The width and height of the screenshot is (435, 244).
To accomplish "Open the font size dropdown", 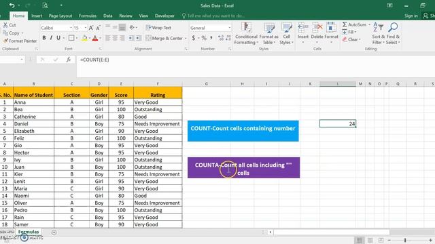I will click(86, 28).
